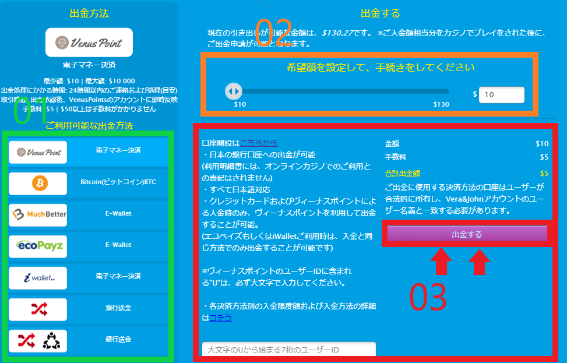Open the MuchBetter E-Wallet row
Viewport: 567px width, 363px height.
[88, 215]
